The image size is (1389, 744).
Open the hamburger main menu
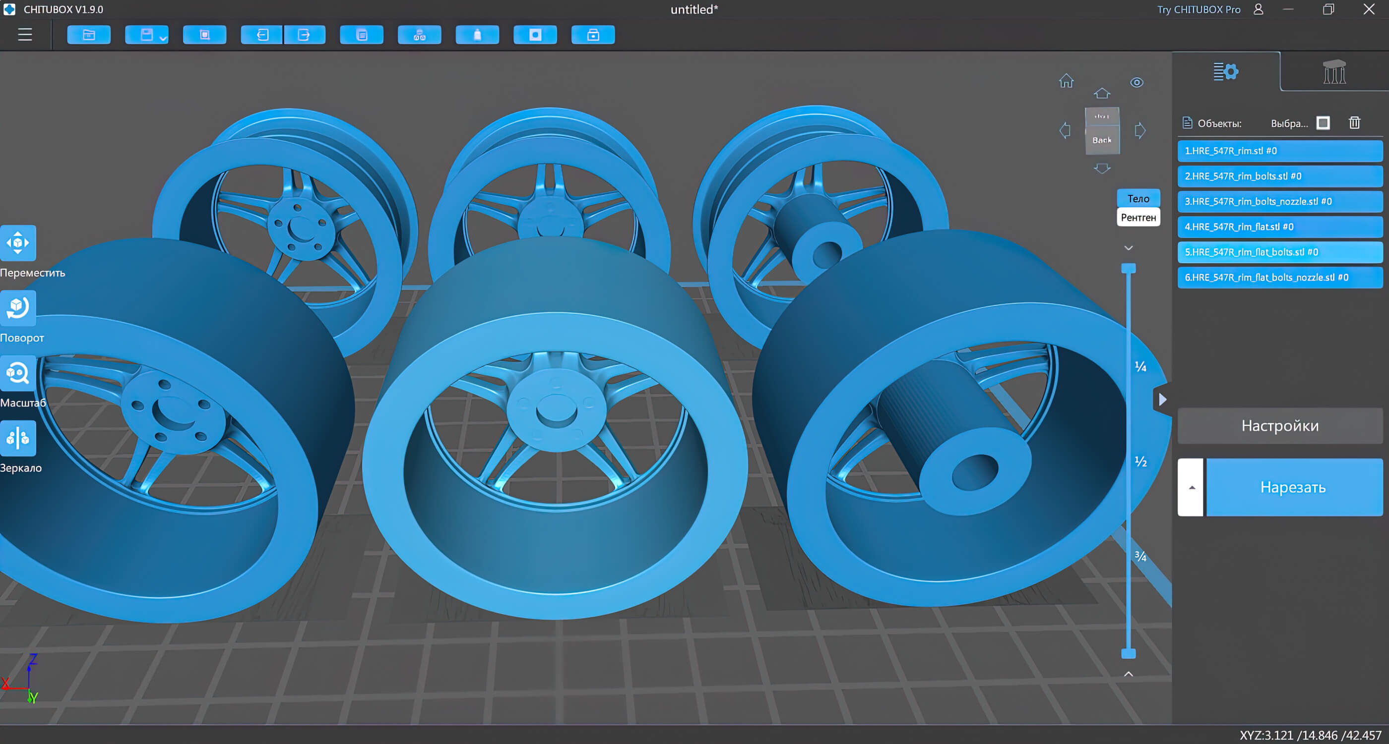pyautogui.click(x=25, y=35)
